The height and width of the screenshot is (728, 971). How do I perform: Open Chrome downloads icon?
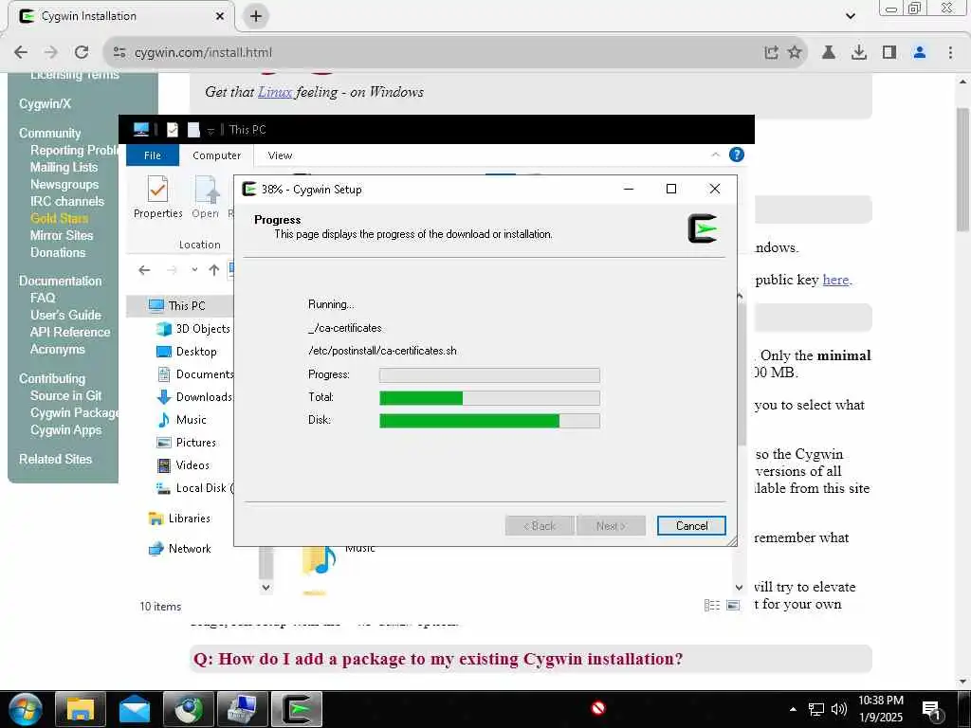coord(859,53)
